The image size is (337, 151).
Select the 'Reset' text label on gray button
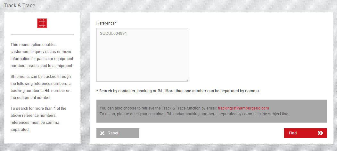pyautogui.click(x=113, y=133)
